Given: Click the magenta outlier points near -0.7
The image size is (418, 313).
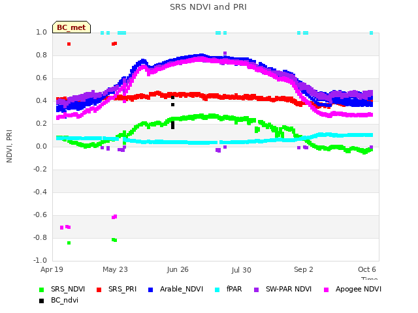Looking at the screenshot, I should tap(65, 227).
